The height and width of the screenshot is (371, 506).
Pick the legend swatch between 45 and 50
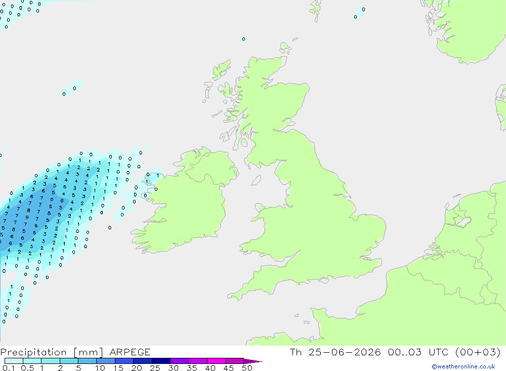coord(234,361)
